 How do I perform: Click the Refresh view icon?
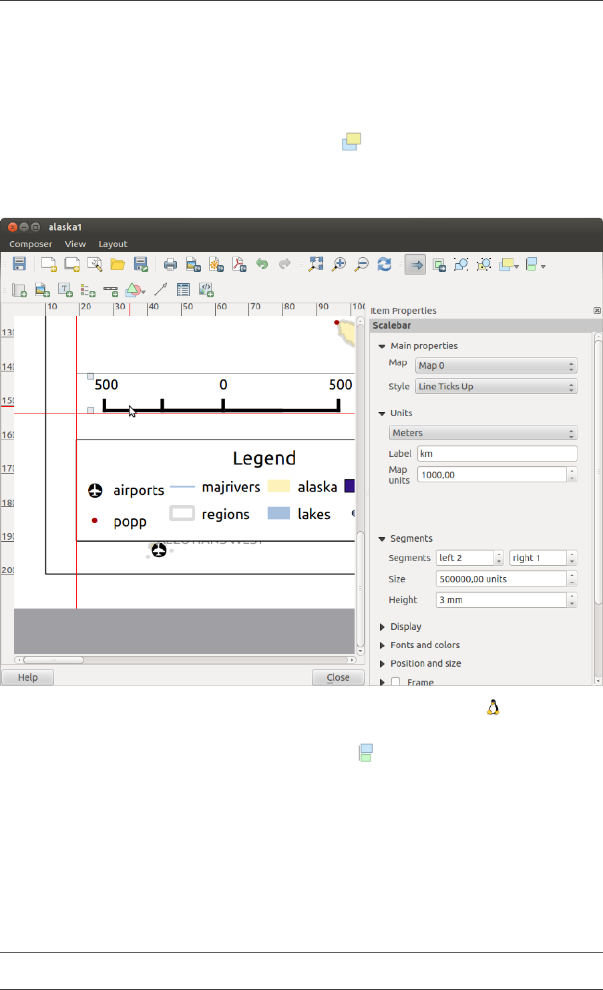[x=384, y=265]
